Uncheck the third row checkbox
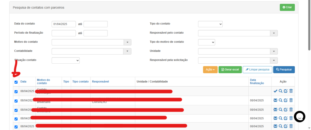The height and width of the screenshot is (130, 311). [16, 110]
